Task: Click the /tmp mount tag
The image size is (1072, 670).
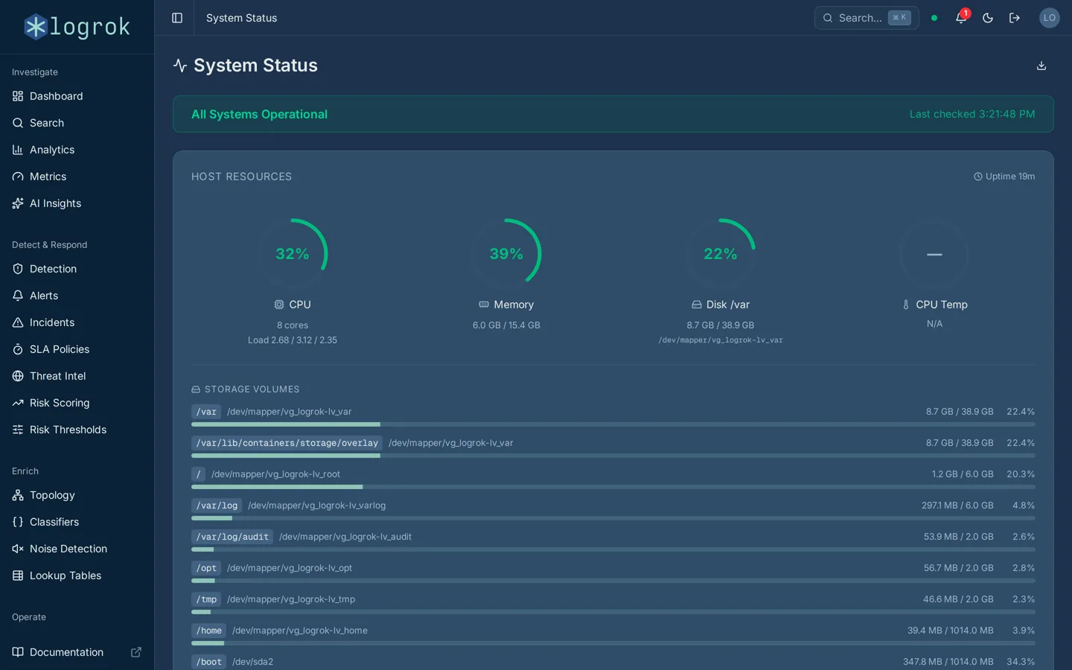Action: 206,599
